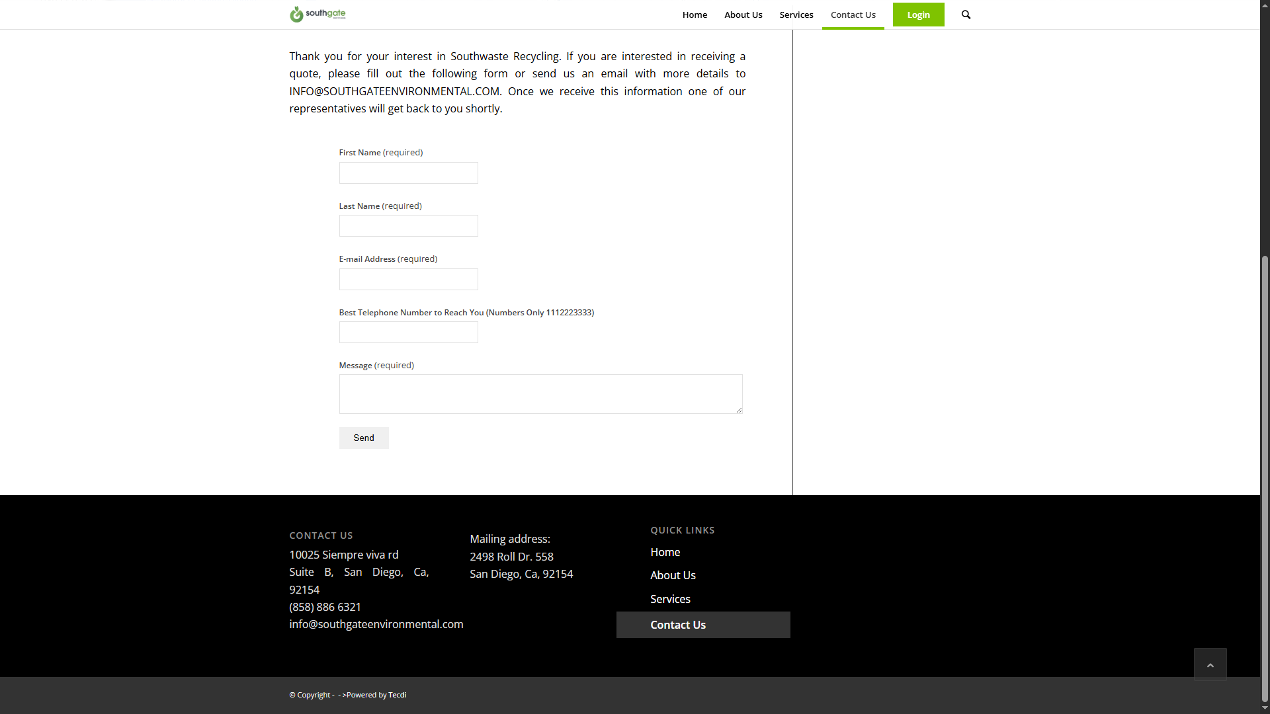The image size is (1270, 714).
Task: Select Contact Us nav menu item
Action: (853, 15)
